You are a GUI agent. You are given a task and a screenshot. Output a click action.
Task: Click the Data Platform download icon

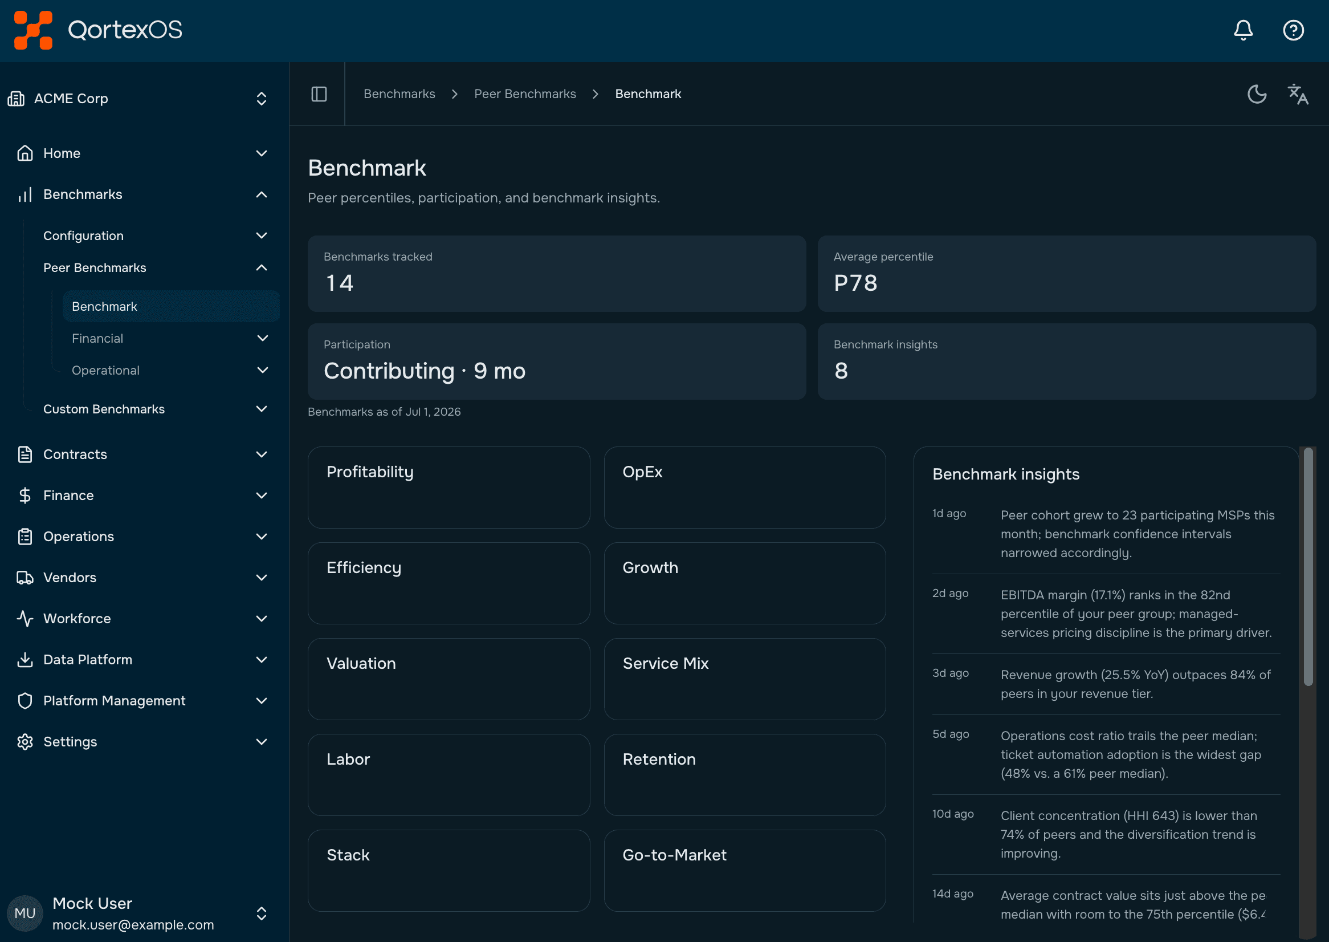pos(25,660)
